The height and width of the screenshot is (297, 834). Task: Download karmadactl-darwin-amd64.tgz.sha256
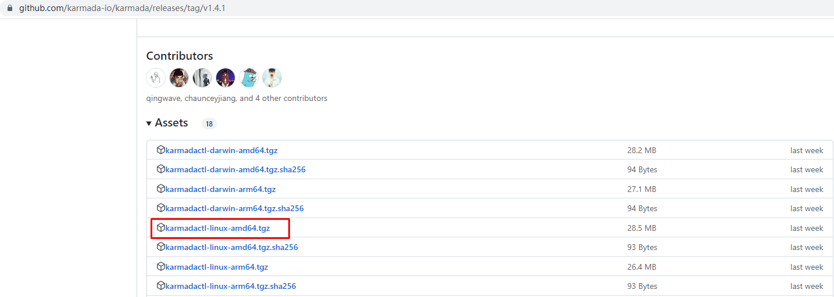point(235,169)
